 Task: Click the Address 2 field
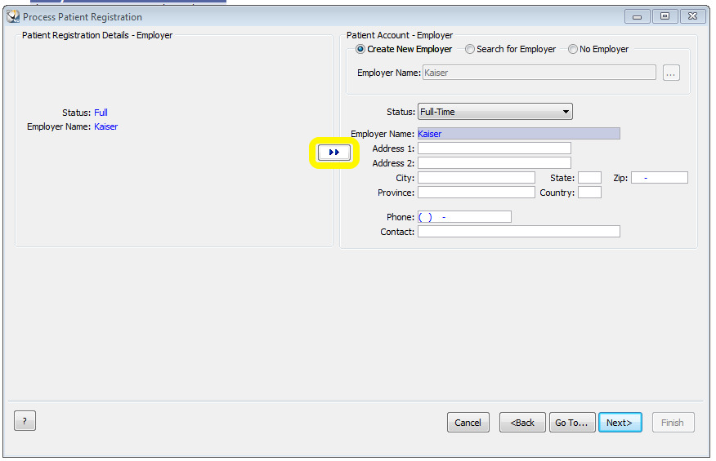point(494,163)
